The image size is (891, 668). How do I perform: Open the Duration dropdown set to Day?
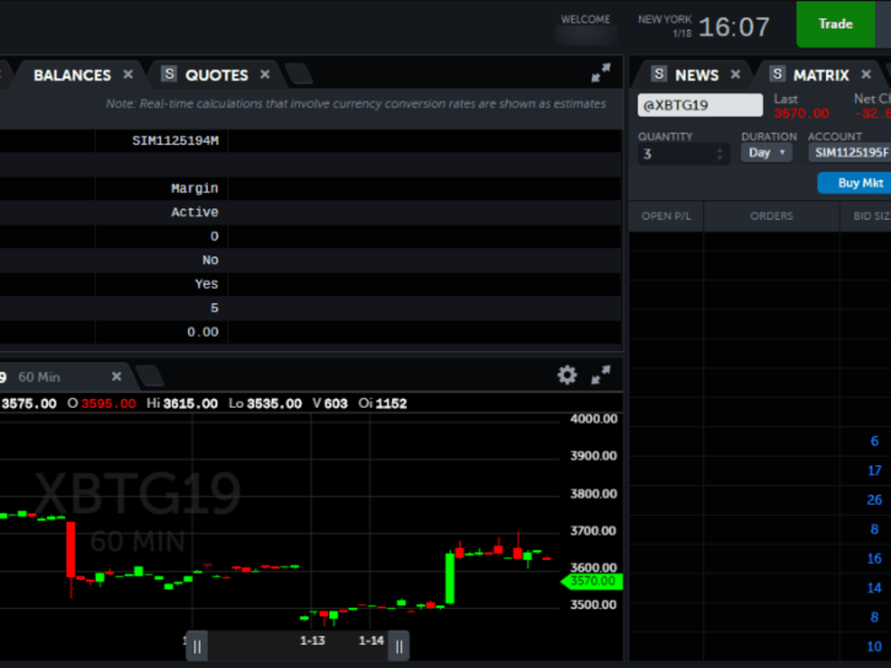point(766,153)
